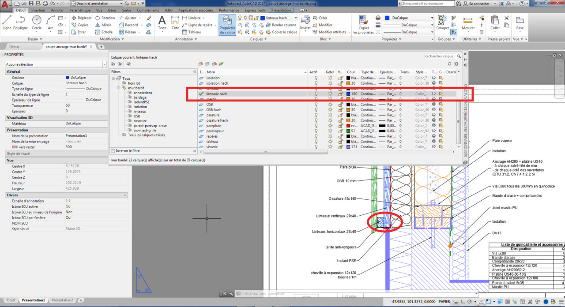Toggle lightbulb for visserie layer
Image resolution: width=565 pixels, height=307 pixels.
coord(316,147)
